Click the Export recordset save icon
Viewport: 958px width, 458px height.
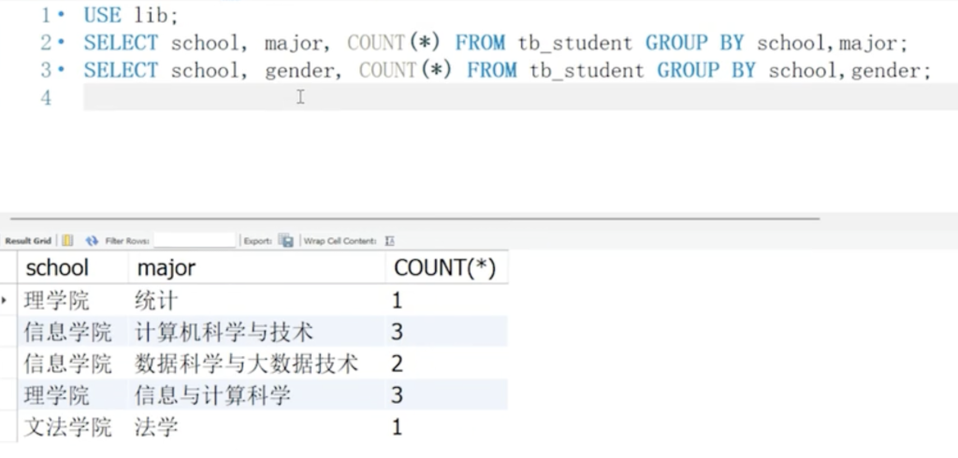(286, 241)
